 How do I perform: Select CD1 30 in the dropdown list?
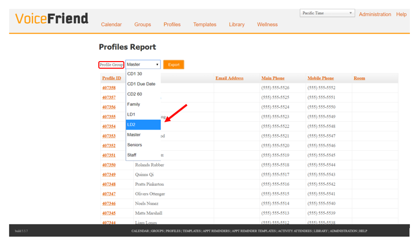click(143, 74)
